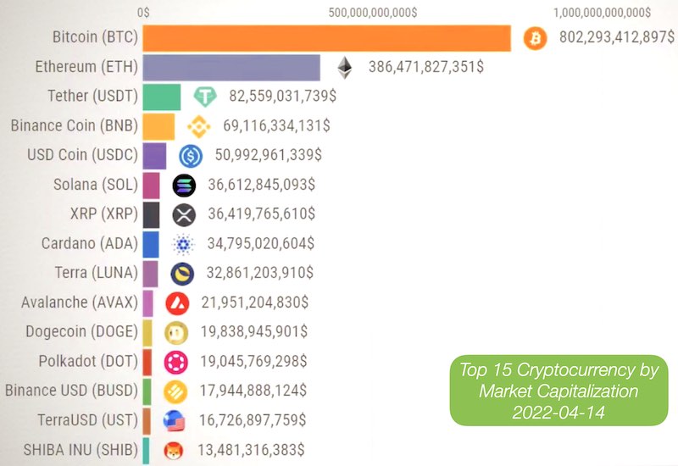Click Bitcoin's 802,293,412,897$ value

[x=617, y=36]
